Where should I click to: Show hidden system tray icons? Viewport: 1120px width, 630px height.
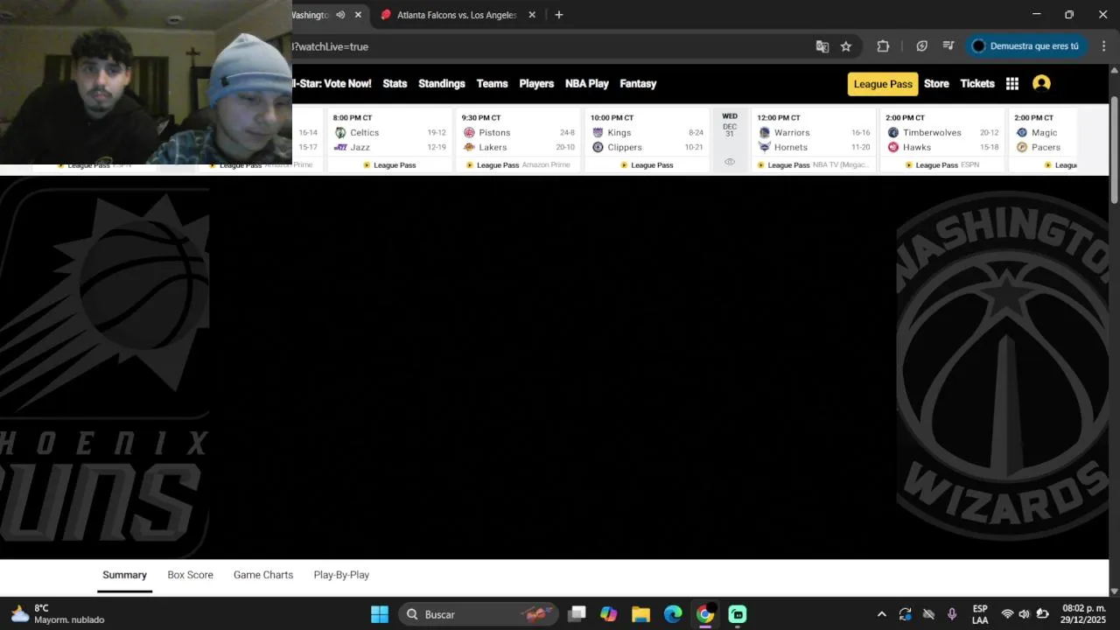(881, 614)
